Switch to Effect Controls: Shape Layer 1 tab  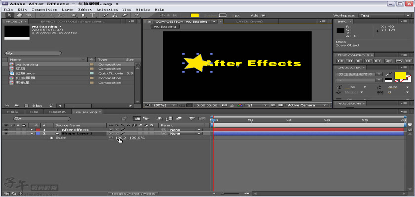coord(73,21)
